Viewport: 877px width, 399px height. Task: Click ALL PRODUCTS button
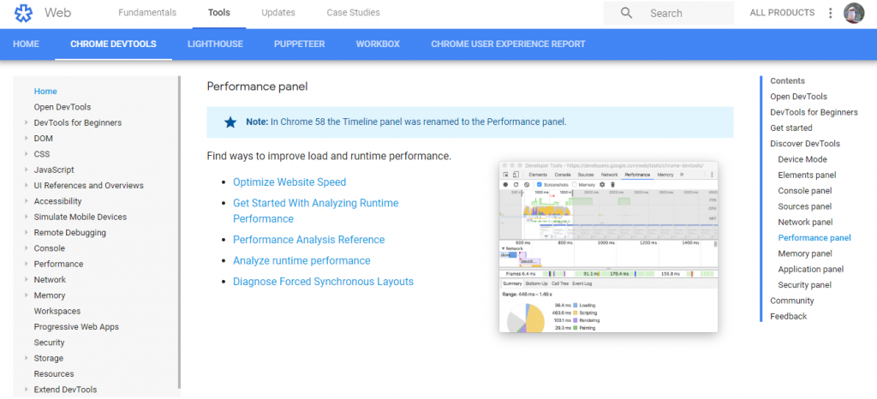pos(782,13)
